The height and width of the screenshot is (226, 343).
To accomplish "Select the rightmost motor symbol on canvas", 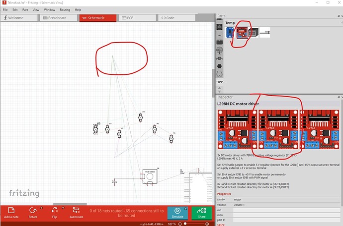I will 171,138.
